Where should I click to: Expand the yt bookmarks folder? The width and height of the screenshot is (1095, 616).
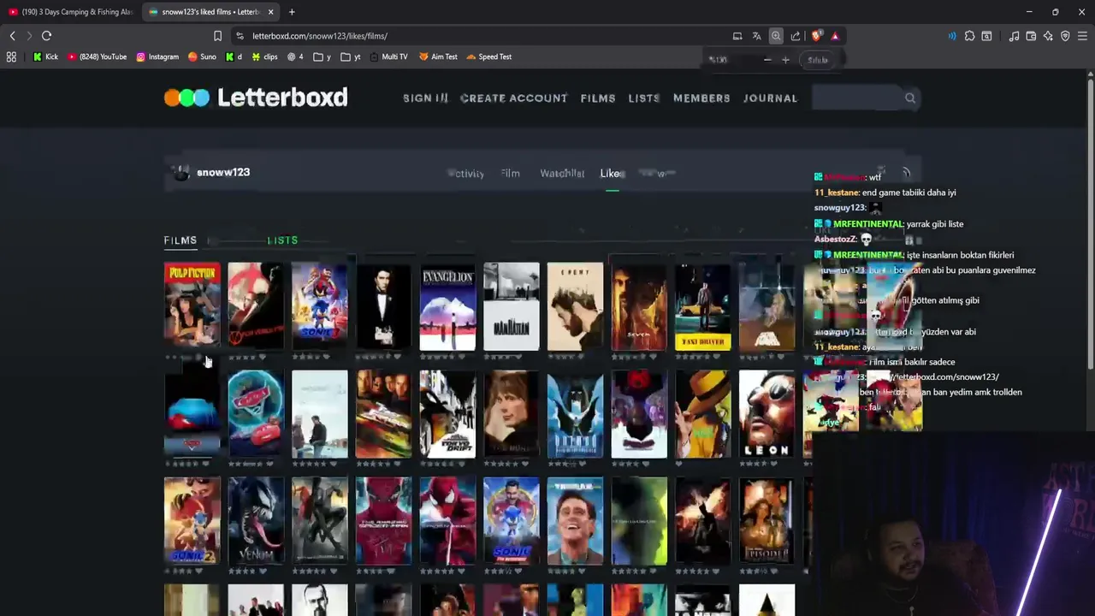click(351, 56)
